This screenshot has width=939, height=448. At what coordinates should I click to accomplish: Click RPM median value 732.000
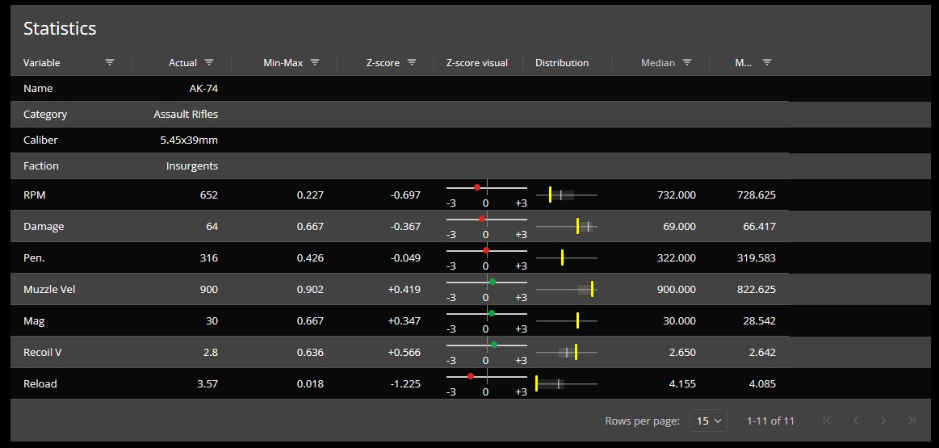coord(675,195)
